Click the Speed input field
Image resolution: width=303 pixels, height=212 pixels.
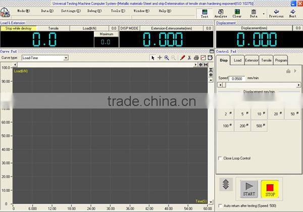[x=237, y=79]
